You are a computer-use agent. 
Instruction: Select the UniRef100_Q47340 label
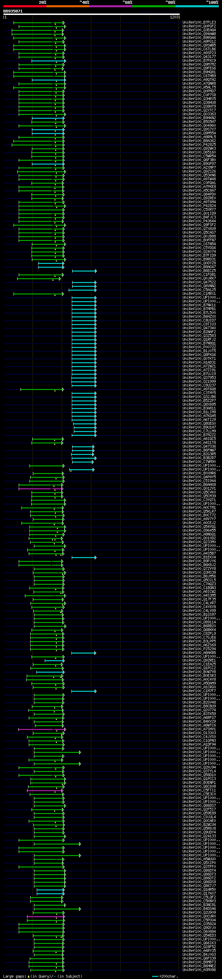199,327
